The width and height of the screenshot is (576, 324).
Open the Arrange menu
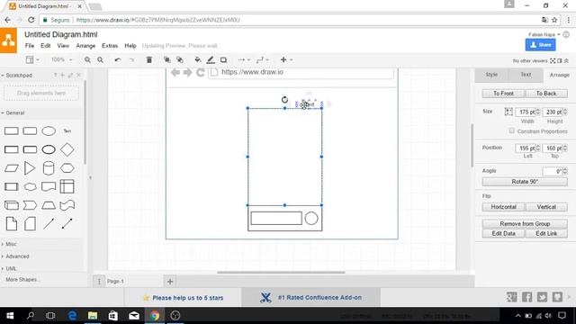coord(85,46)
